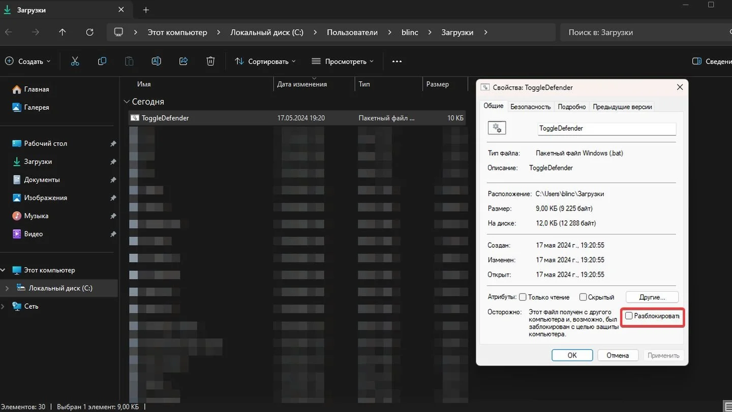Click the OK button in properties dialog
732x412 pixels.
(x=572, y=355)
